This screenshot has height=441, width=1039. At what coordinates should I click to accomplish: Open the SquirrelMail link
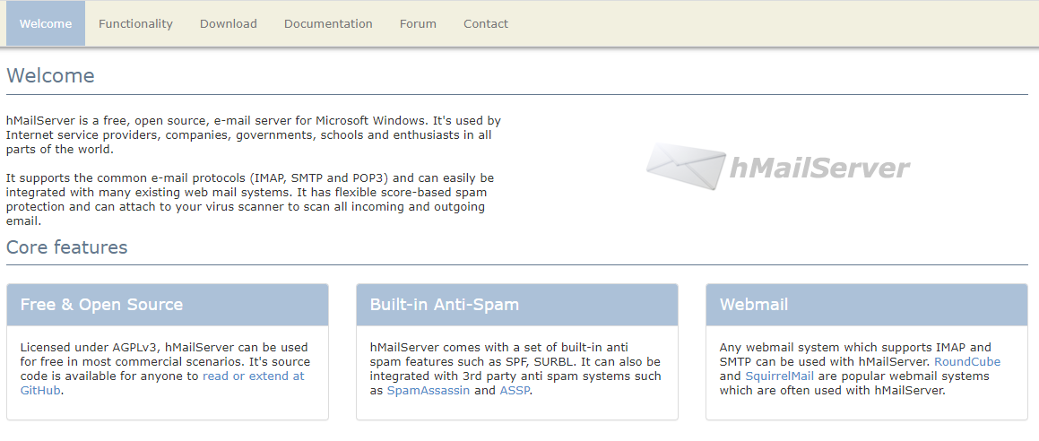click(x=779, y=376)
